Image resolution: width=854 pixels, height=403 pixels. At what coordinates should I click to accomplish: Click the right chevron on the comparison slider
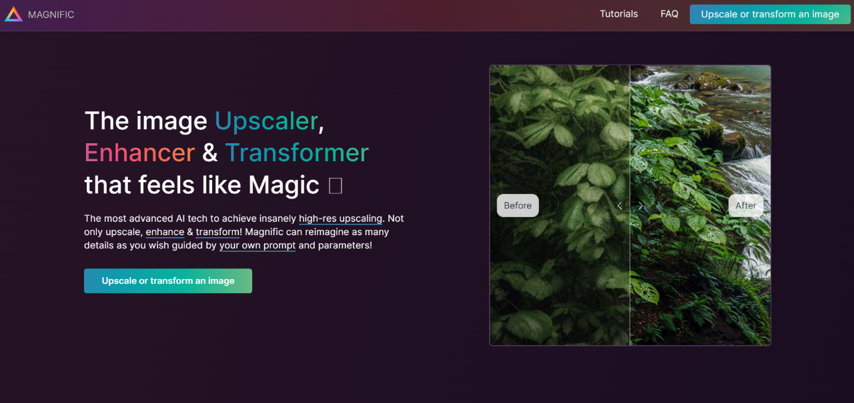pos(640,205)
